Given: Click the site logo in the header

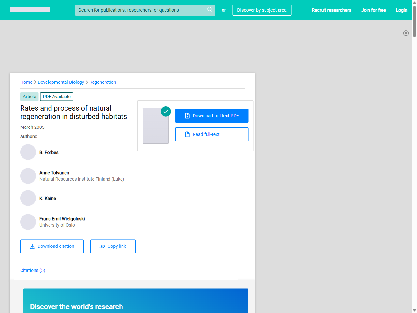Looking at the screenshot, I should (x=30, y=10).
